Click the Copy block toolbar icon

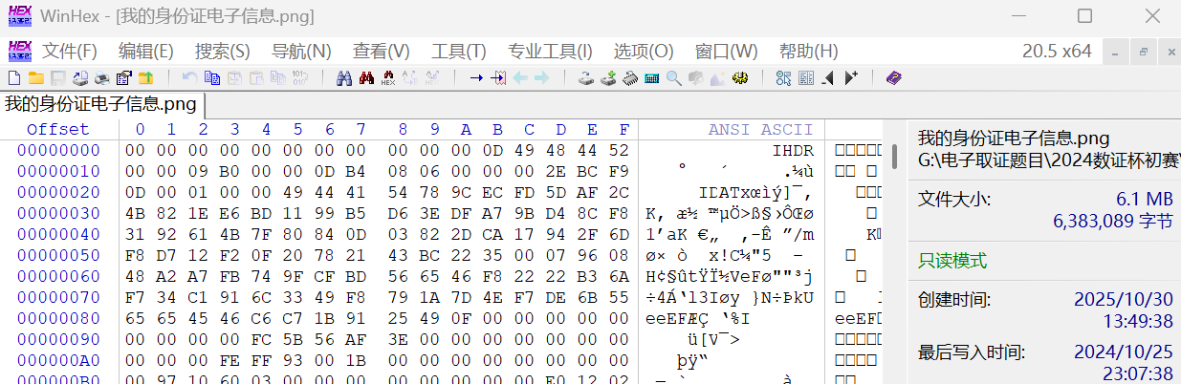coord(212,77)
